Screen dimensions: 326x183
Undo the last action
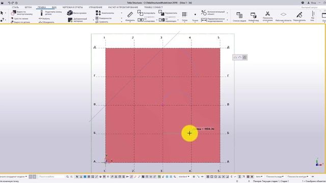click(9, 3)
